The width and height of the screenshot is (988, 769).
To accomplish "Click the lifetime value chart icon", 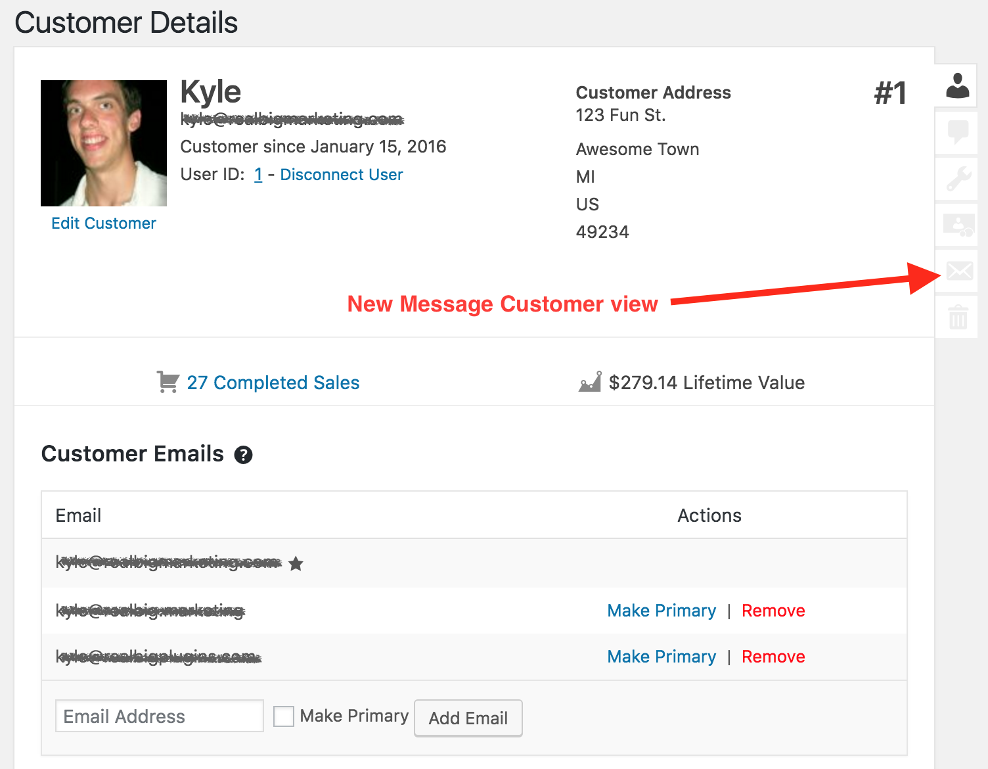I will pos(589,382).
